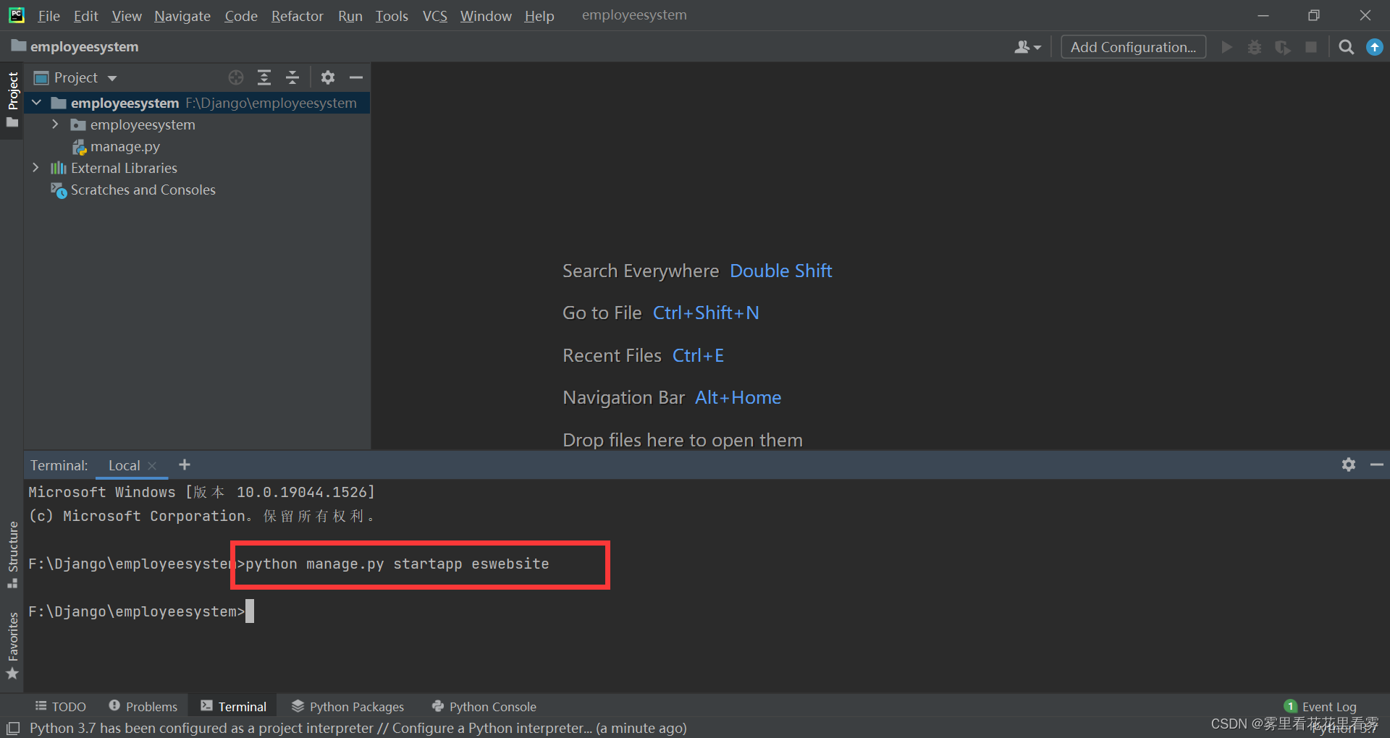Open the Run menu
The width and height of the screenshot is (1390, 738).
[350, 16]
